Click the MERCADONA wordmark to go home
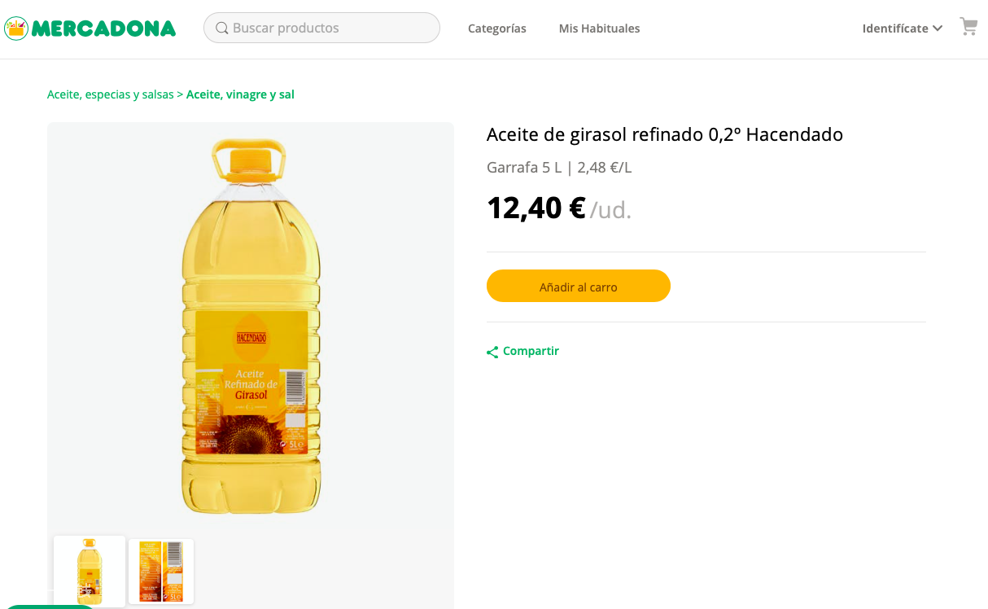Viewport: 988px width, 609px height. coord(103,28)
